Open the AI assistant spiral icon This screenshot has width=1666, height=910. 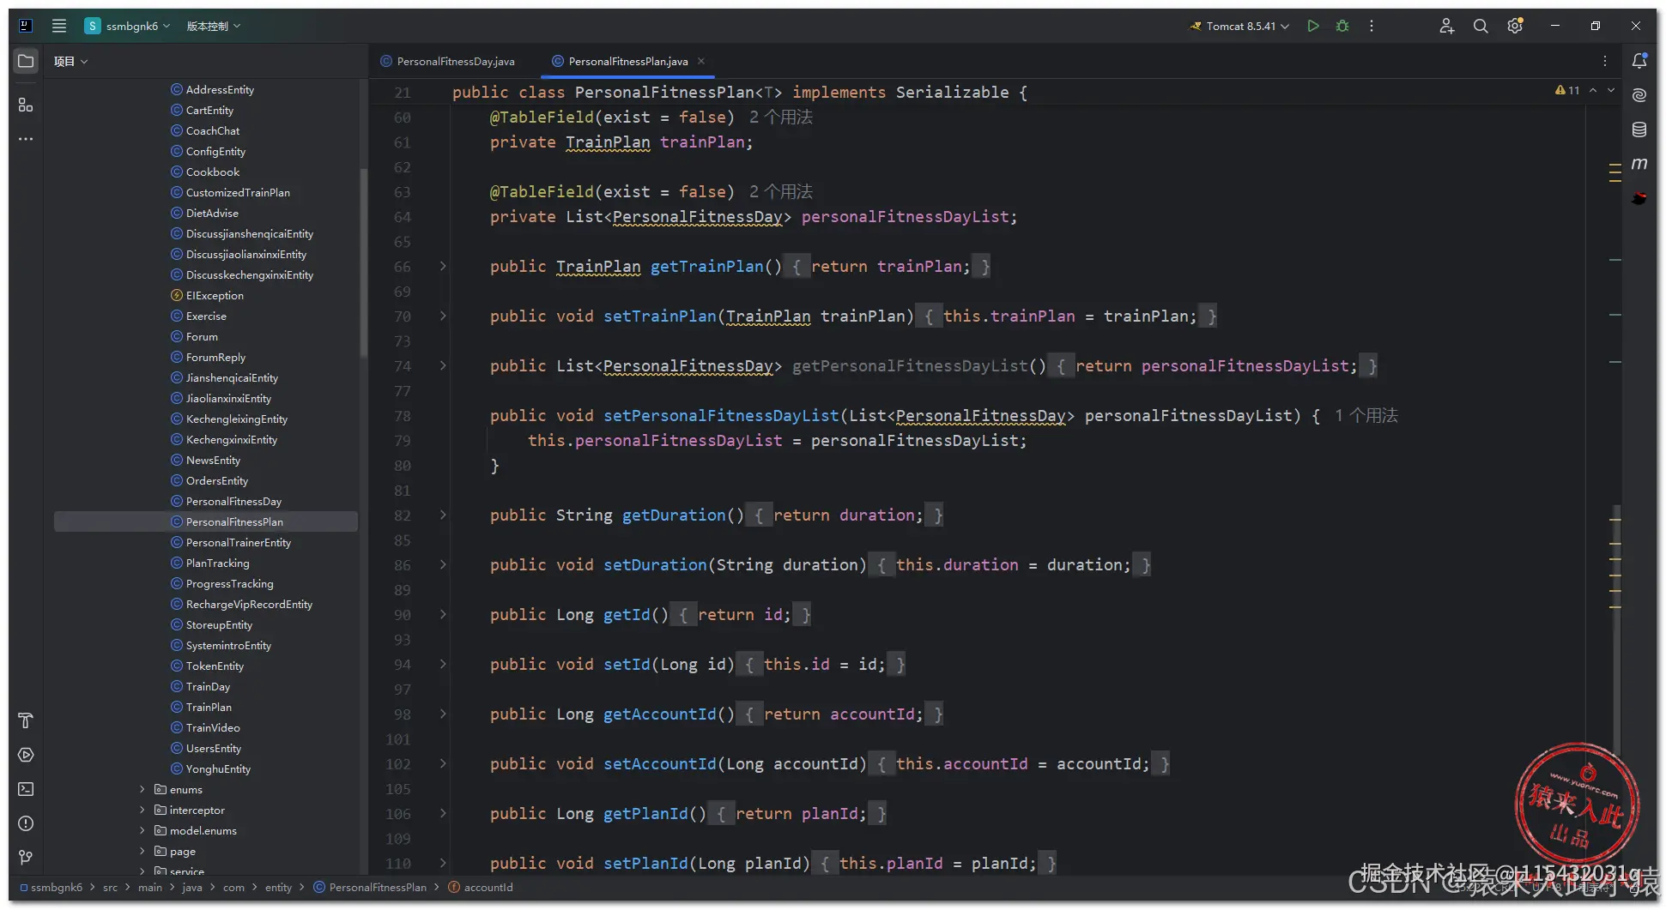coord(1639,95)
